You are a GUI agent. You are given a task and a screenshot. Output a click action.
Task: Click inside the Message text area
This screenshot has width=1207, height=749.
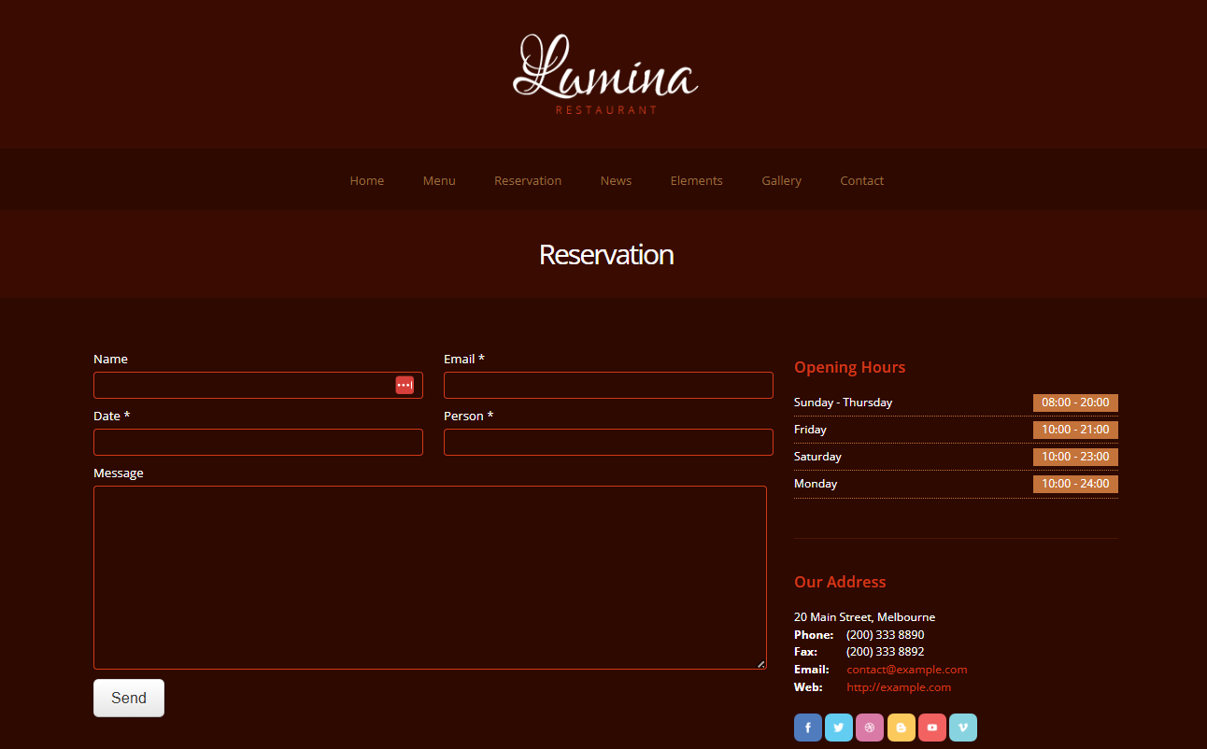click(x=430, y=577)
